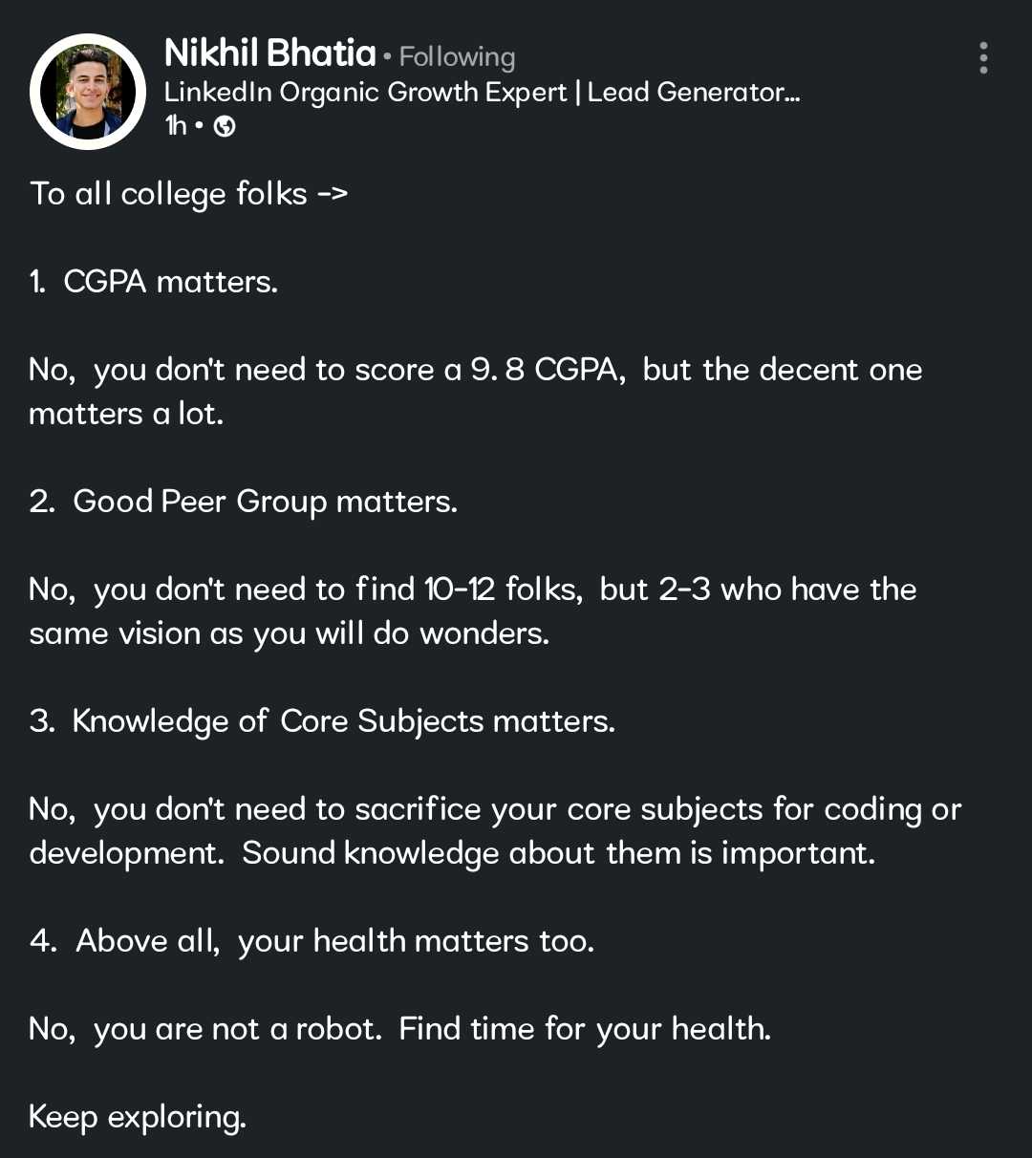Select '4. Above all, your health matters too.'
The width and height of the screenshot is (1032, 1158).
(x=312, y=941)
